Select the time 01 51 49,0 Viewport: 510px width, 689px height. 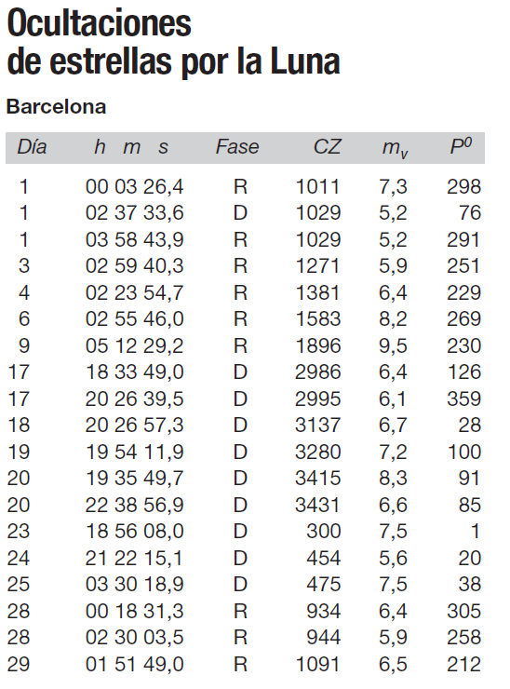pyautogui.click(x=134, y=665)
